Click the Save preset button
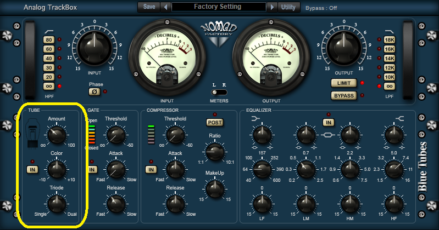The width and height of the screenshot is (439, 230). click(149, 7)
